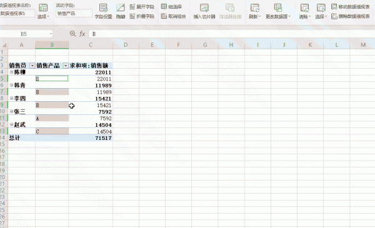Image resolution: width=375 pixels, height=228 pixels.
Task: Select the bold 14504 cell in row 12
Action: coord(91,125)
